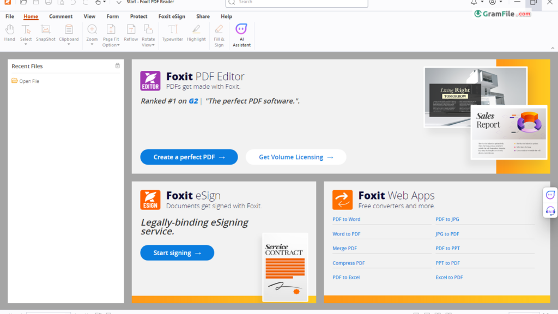558x314 pixels.
Task: Click the Rotate View icon
Action: pos(148,29)
